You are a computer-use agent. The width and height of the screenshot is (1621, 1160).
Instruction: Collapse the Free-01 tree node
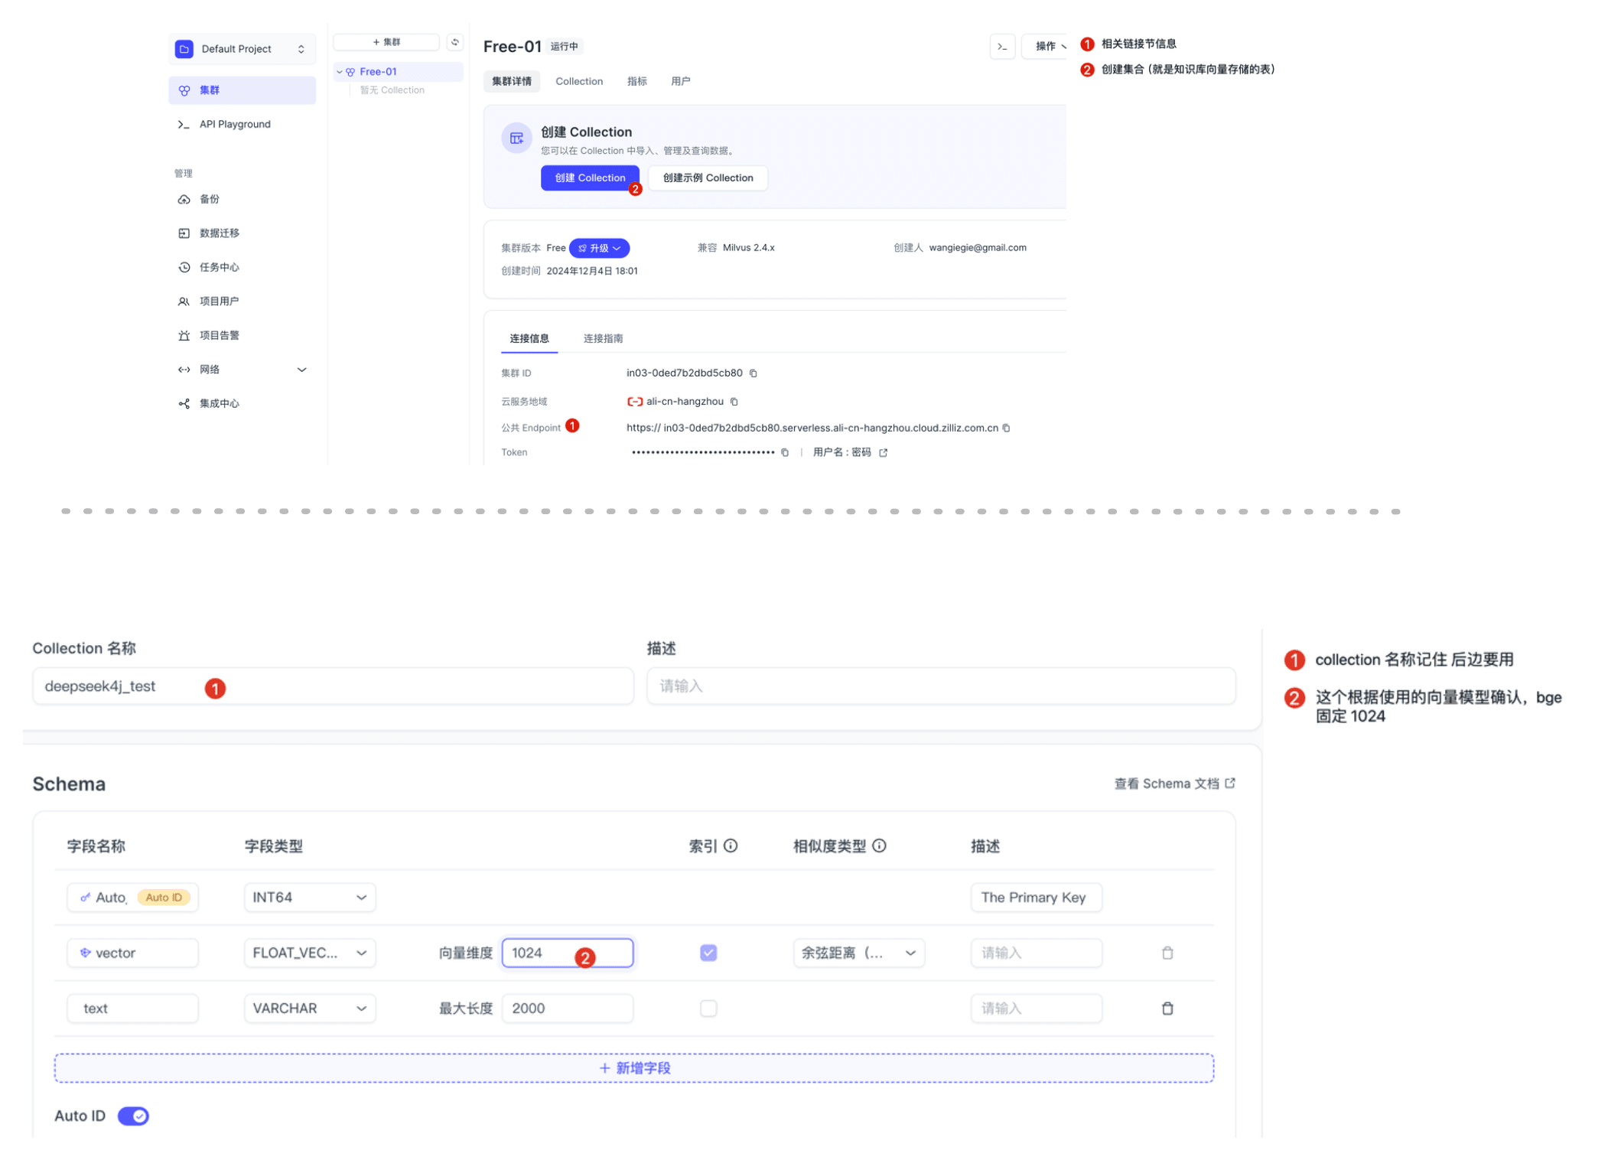click(x=340, y=72)
